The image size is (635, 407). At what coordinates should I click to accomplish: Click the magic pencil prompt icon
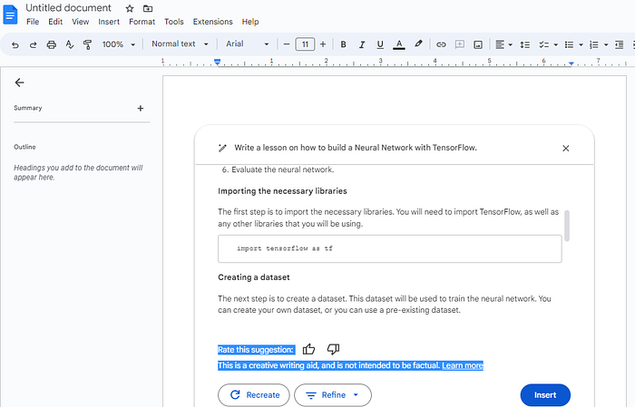tap(222, 148)
